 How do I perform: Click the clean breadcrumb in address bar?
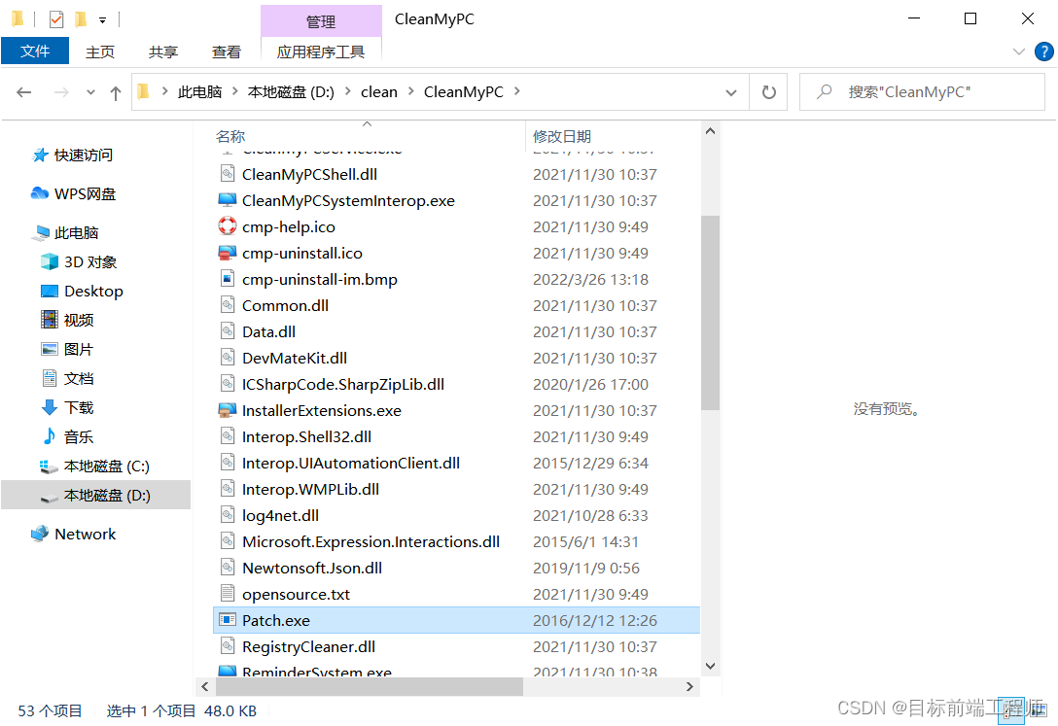coord(379,92)
